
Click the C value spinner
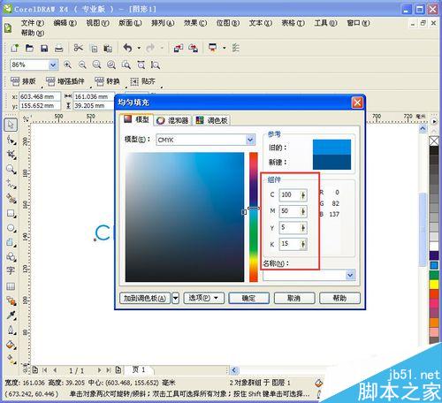303,194
